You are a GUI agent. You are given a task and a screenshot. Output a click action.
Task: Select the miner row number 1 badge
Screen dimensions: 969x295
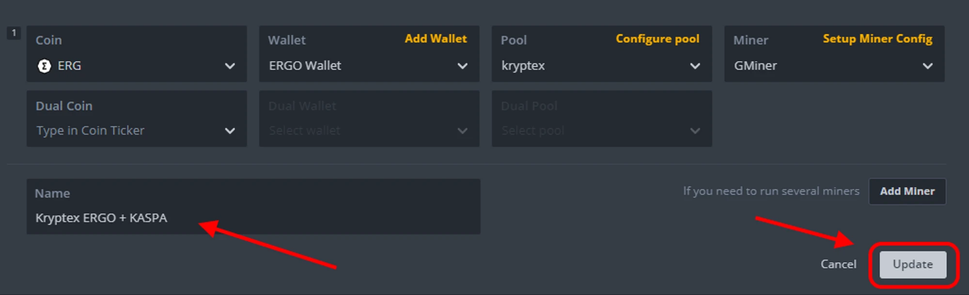[14, 33]
